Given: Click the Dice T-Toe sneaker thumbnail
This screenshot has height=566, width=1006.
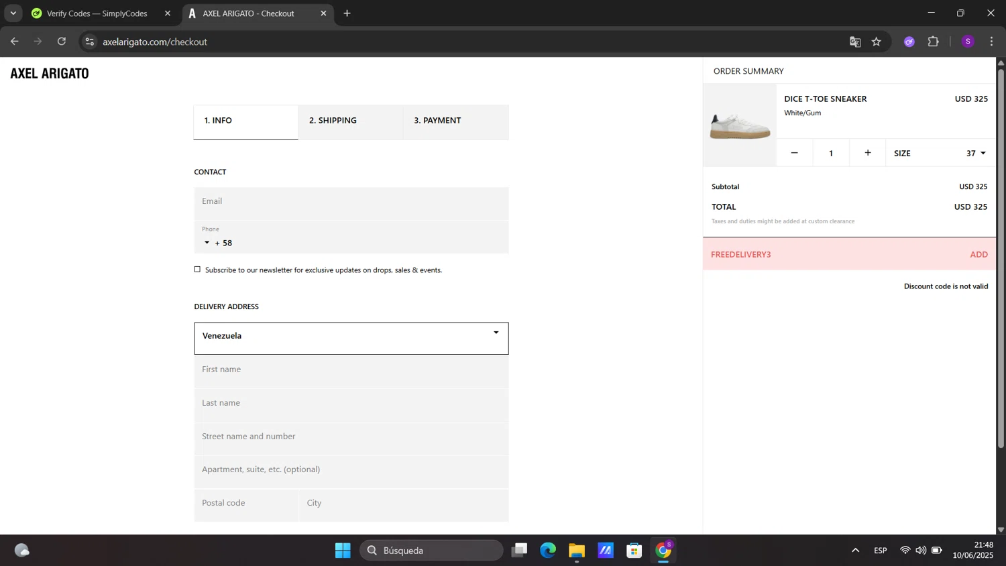Looking at the screenshot, I should [x=740, y=125].
